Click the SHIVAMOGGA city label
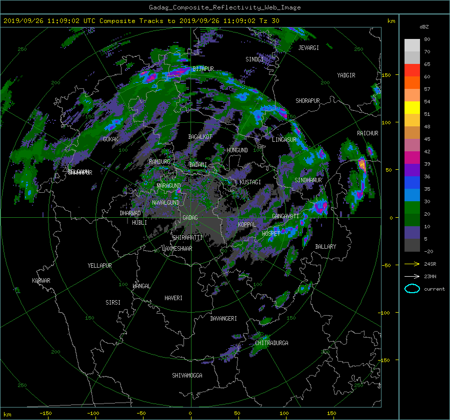The width and height of the screenshot is (450, 420). [x=187, y=376]
